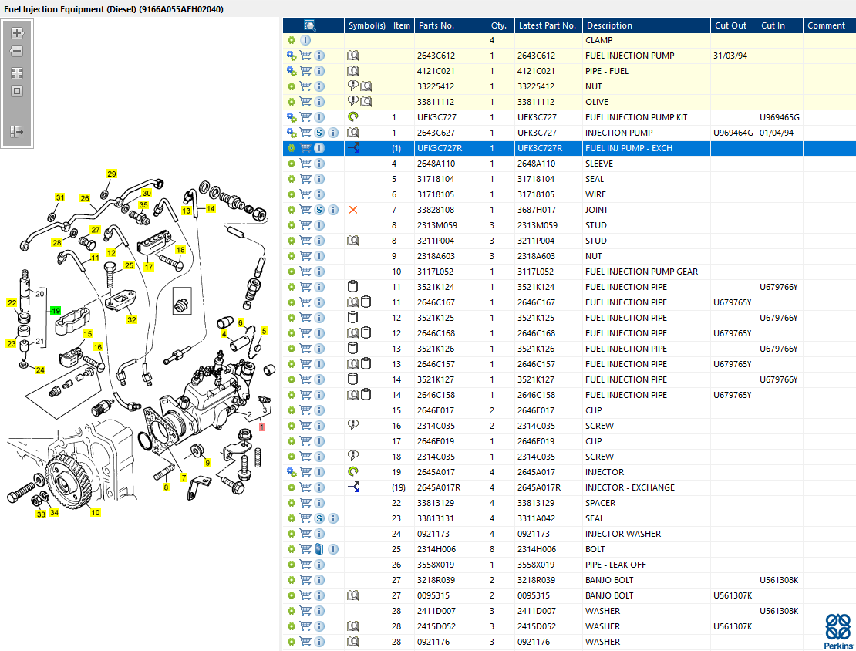
Task: Add FUEL INJECTION PUMP 2643C612 to cart
Action: tap(305, 56)
